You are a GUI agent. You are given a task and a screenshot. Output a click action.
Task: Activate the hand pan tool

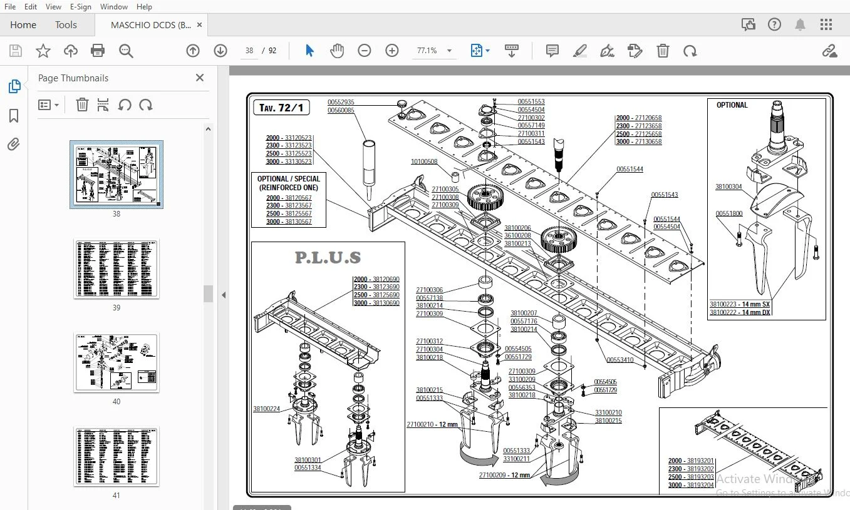point(337,51)
